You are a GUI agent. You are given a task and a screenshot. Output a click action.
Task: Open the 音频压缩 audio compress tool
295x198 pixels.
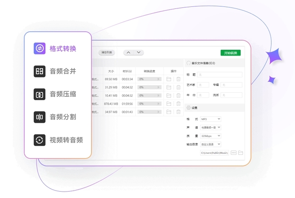tap(40, 94)
